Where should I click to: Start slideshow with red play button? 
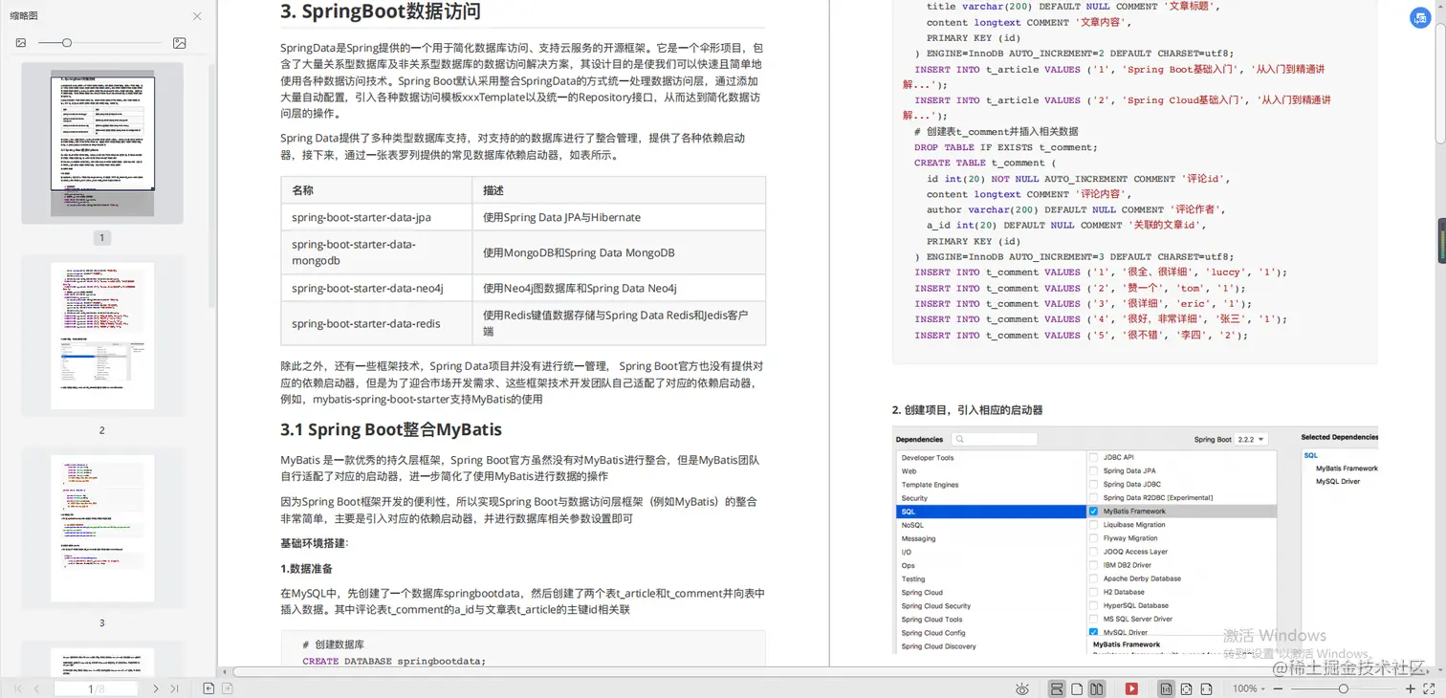(1131, 688)
